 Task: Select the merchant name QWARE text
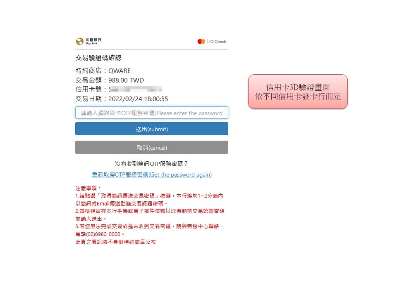pyautogui.click(x=120, y=71)
